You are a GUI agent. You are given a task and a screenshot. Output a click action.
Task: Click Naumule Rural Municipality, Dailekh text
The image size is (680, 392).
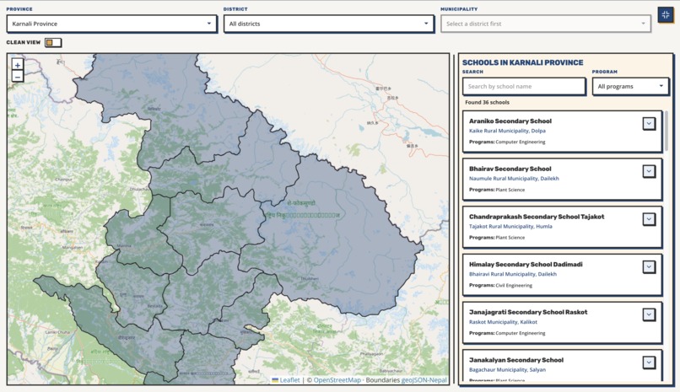[x=514, y=179]
